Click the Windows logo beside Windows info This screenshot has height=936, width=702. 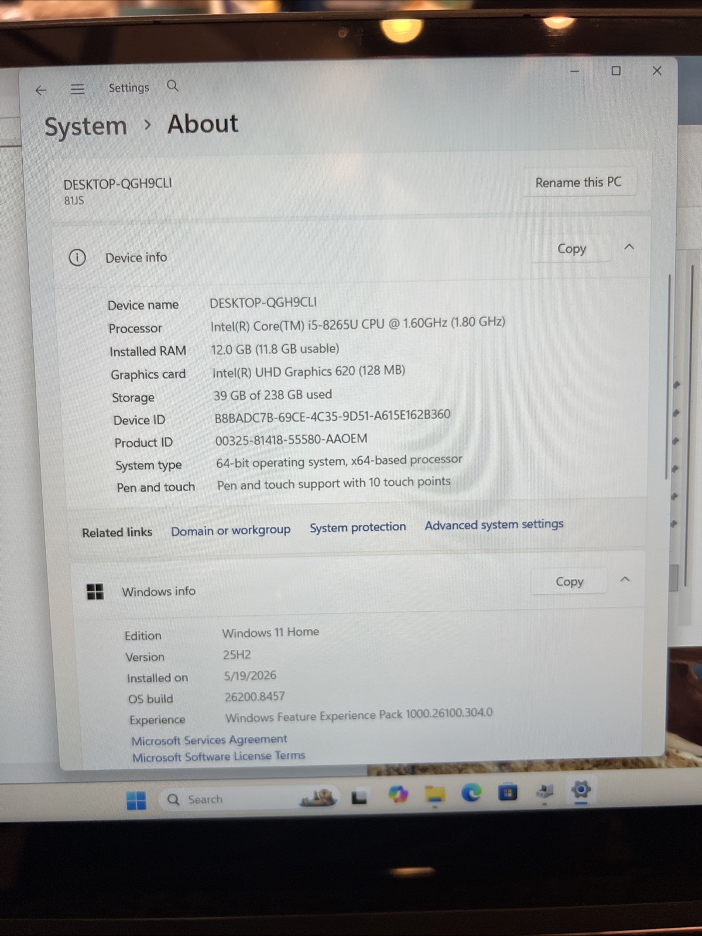(x=95, y=592)
